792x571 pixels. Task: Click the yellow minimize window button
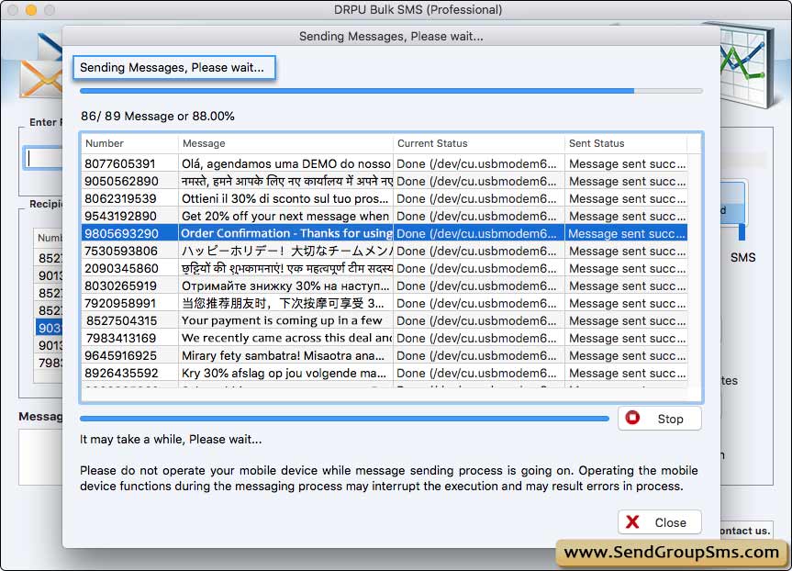pyautogui.click(x=31, y=9)
